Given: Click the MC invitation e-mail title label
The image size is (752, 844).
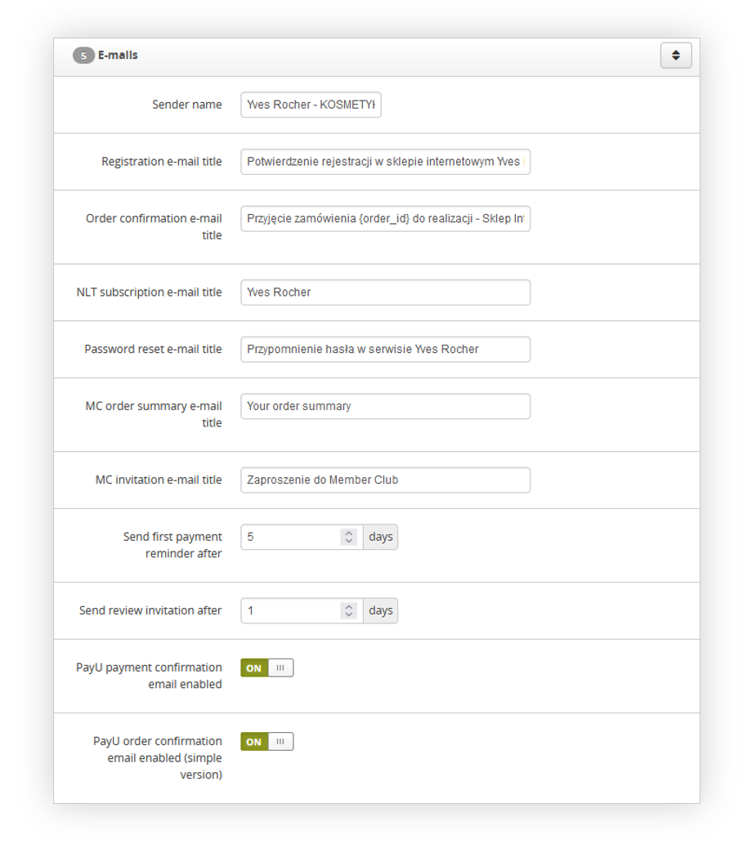Looking at the screenshot, I should click(x=159, y=480).
